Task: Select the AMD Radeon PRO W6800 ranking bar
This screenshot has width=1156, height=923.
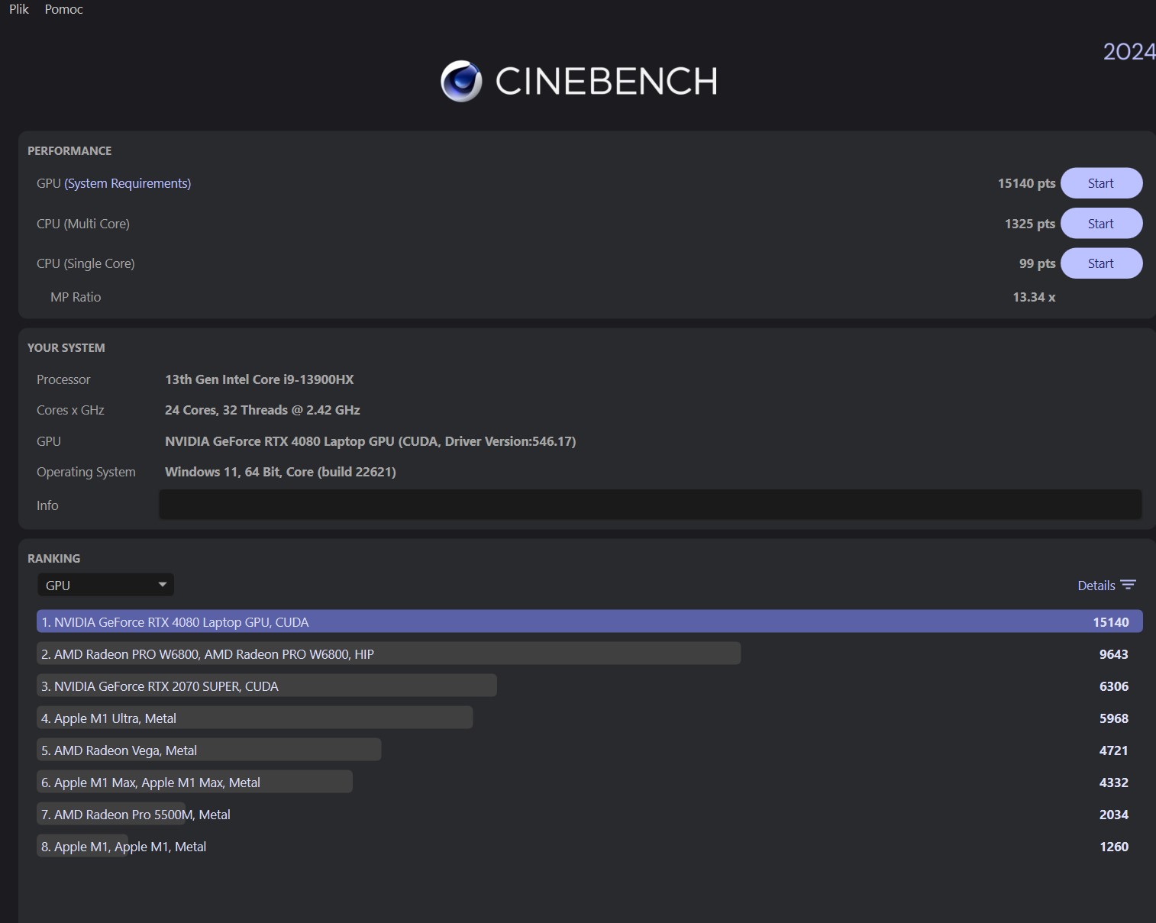Action: (x=388, y=654)
